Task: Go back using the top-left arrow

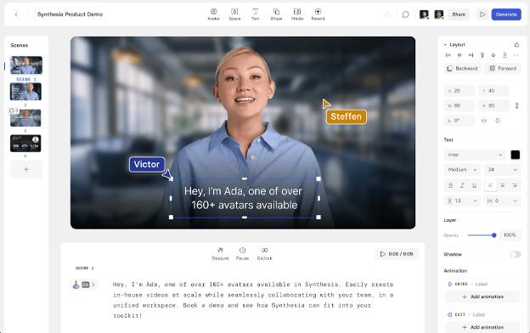Action: pyautogui.click(x=16, y=14)
